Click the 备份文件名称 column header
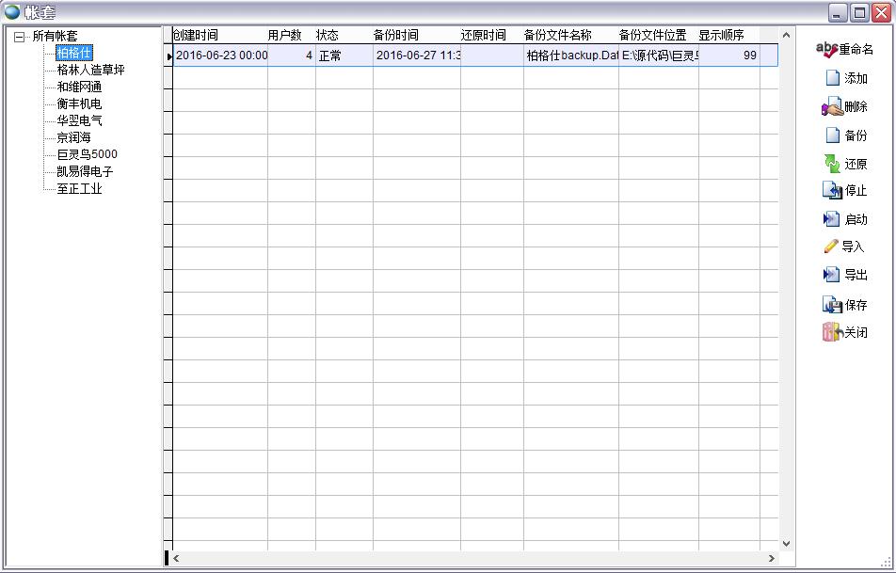This screenshot has height=573, width=896. coord(558,35)
